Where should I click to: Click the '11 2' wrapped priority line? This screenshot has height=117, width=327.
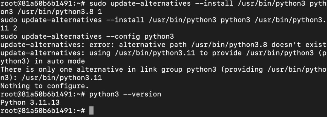(x=9, y=28)
